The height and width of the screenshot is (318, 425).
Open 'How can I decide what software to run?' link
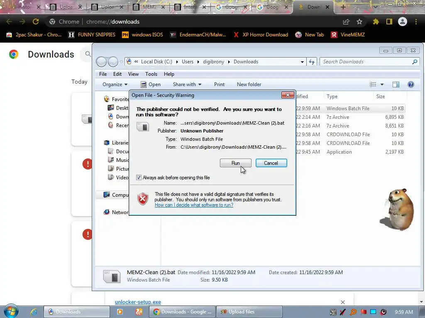tap(194, 205)
